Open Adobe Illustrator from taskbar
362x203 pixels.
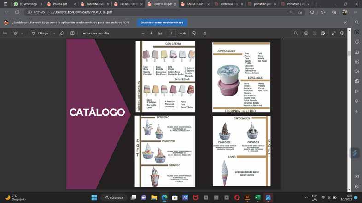247,197
